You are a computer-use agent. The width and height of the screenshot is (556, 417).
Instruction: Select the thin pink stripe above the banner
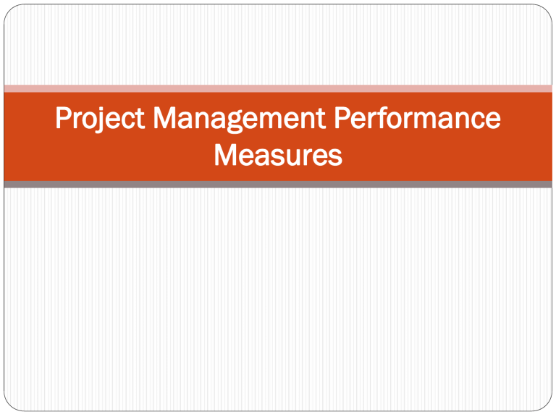(278, 88)
